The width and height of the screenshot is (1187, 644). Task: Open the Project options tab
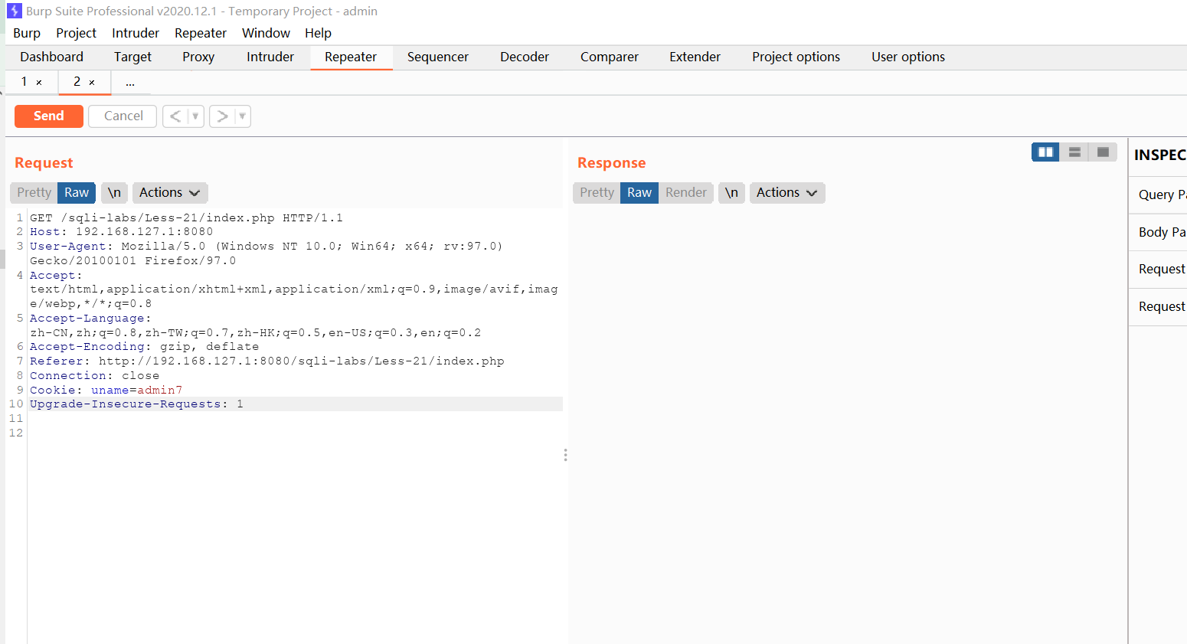[x=796, y=57]
